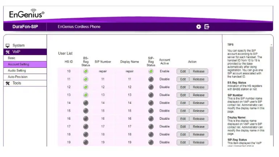
Task: Click BS-Reg status indicator for HS 17
Action: click(x=86, y=127)
